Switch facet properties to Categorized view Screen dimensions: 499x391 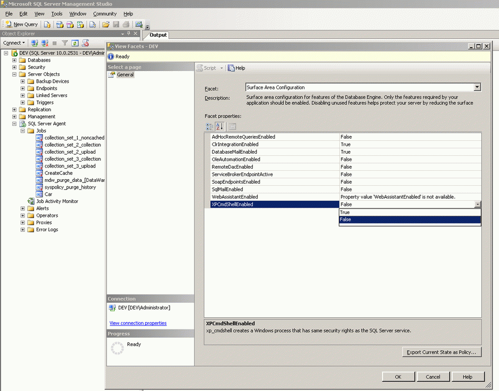coord(210,126)
